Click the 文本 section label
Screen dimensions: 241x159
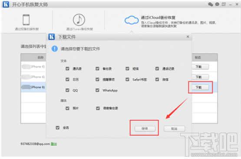[63, 61]
